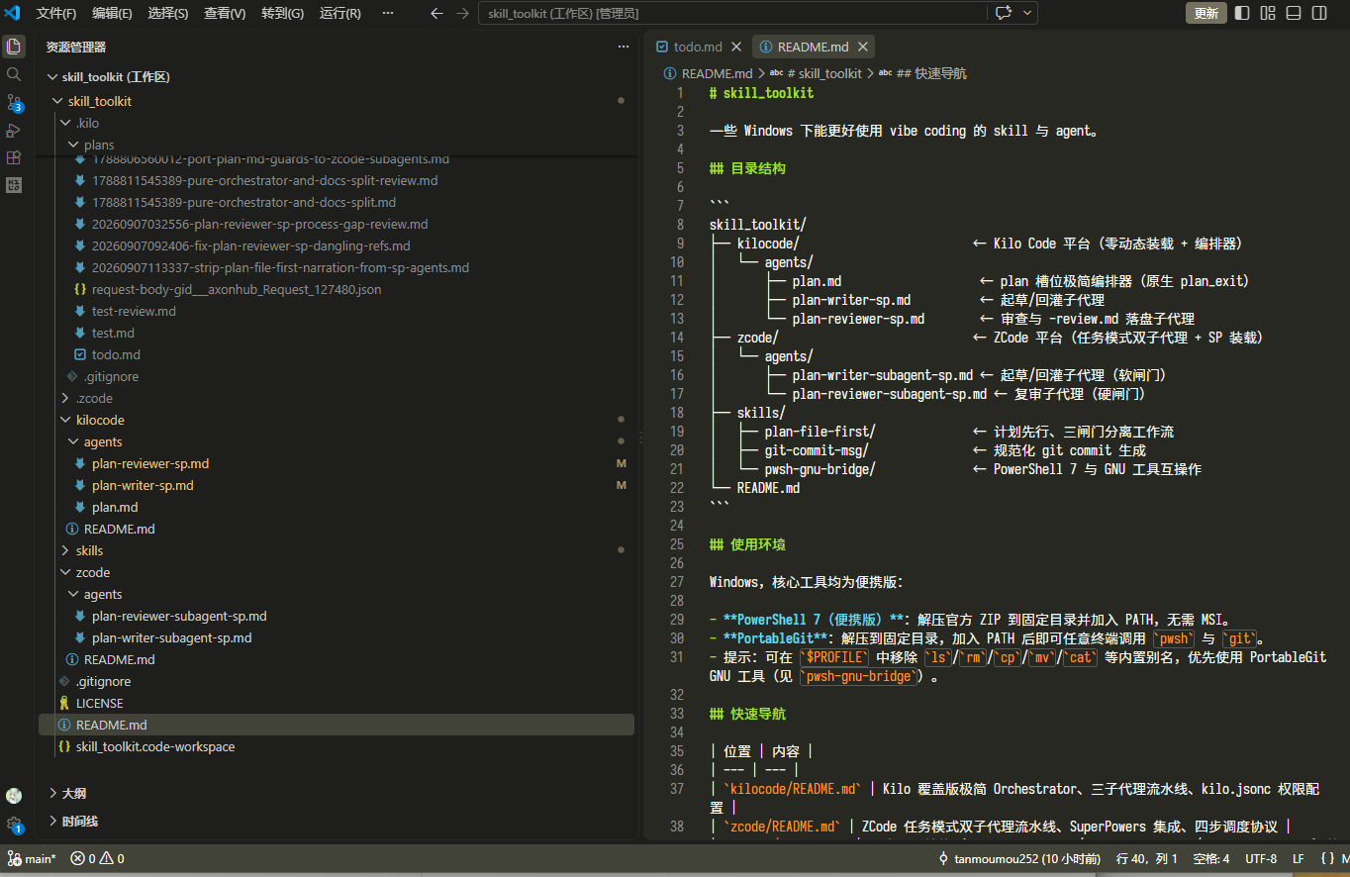Open Source Control view with badge 3
This screenshot has width=1350, height=877.
click(x=14, y=103)
